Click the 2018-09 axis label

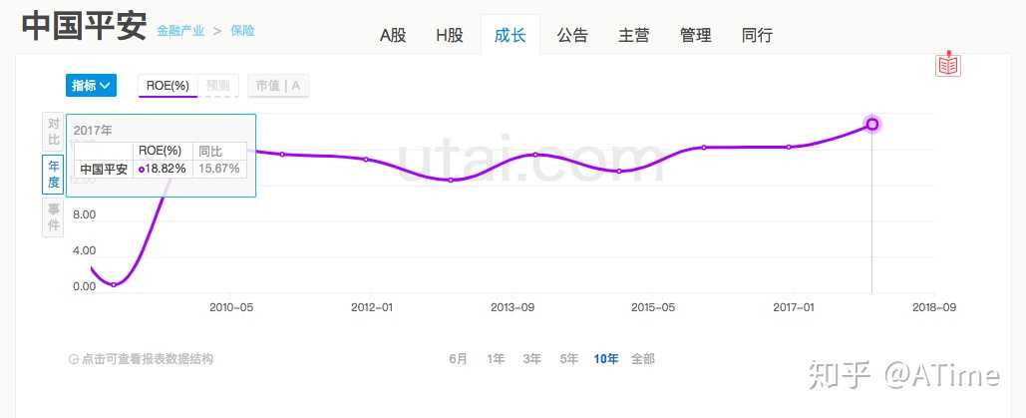pyautogui.click(x=934, y=307)
